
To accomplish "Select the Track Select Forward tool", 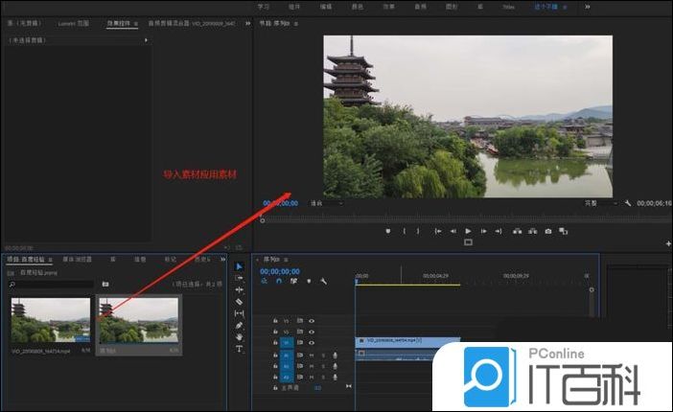I will [240, 278].
